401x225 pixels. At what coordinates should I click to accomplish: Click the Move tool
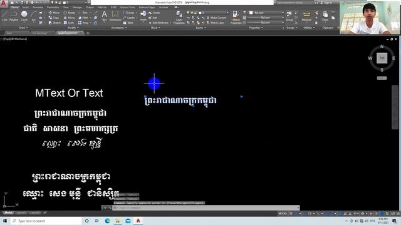tap(54, 12)
